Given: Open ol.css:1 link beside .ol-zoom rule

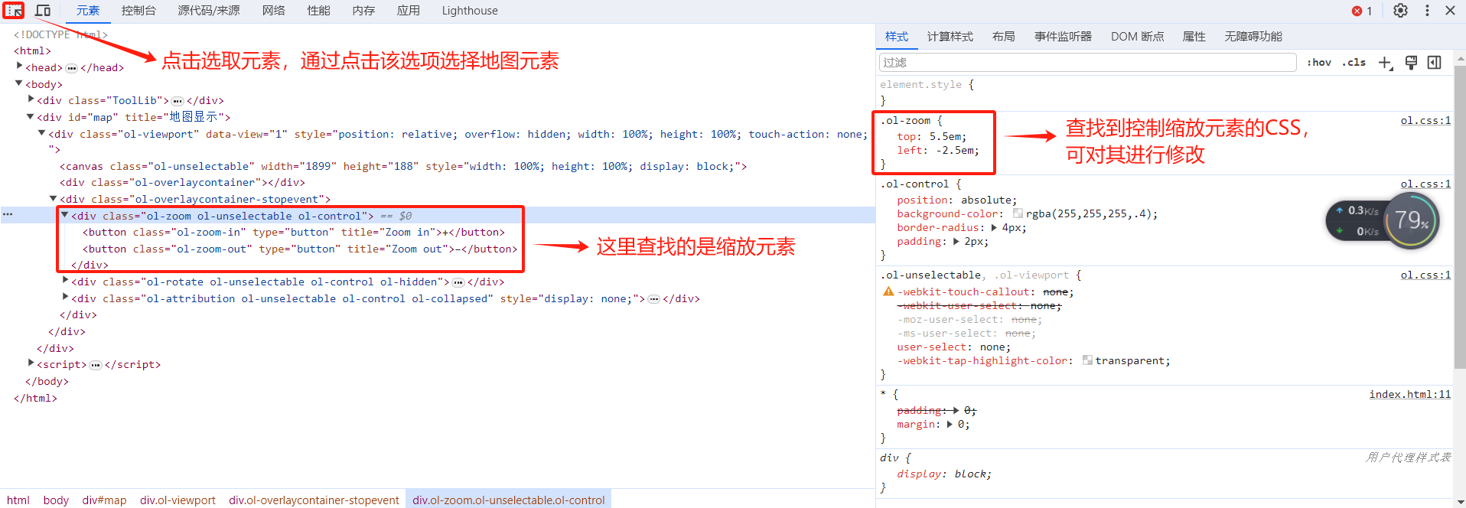Looking at the screenshot, I should pyautogui.click(x=1425, y=120).
